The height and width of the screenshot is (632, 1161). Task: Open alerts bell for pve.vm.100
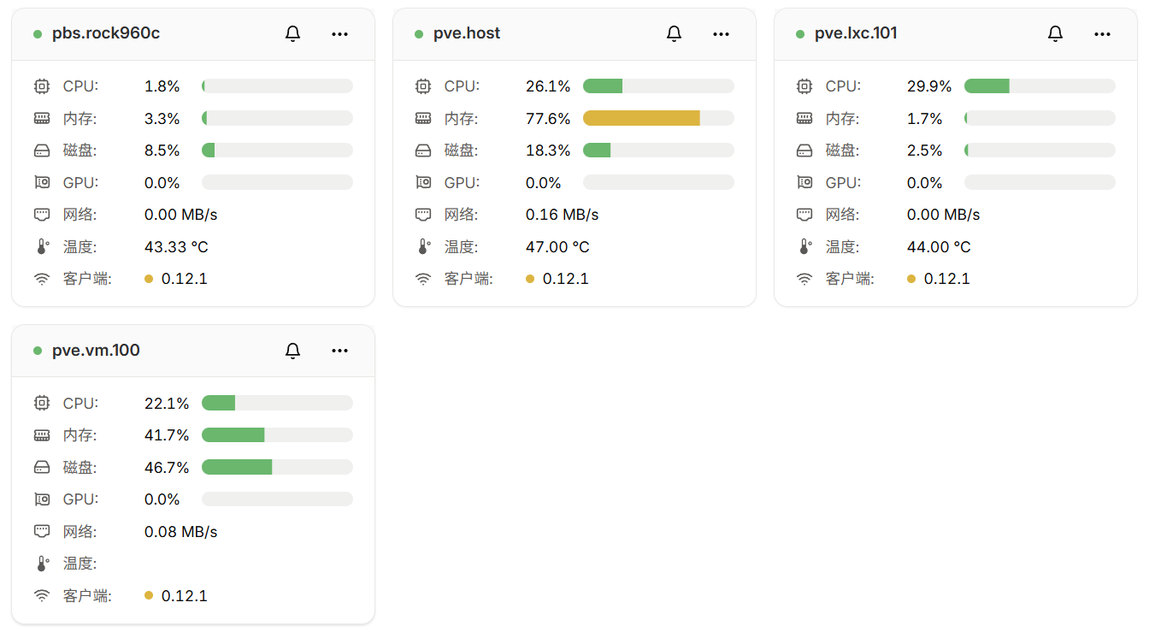coord(292,351)
